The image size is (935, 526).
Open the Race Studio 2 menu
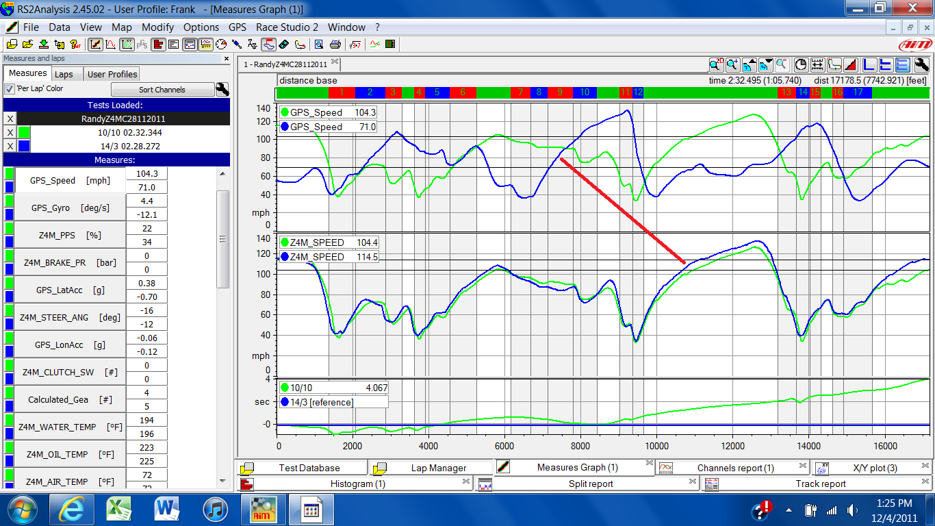(287, 27)
